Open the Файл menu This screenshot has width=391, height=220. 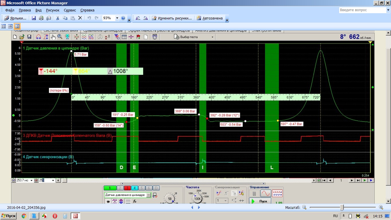pos(9,10)
